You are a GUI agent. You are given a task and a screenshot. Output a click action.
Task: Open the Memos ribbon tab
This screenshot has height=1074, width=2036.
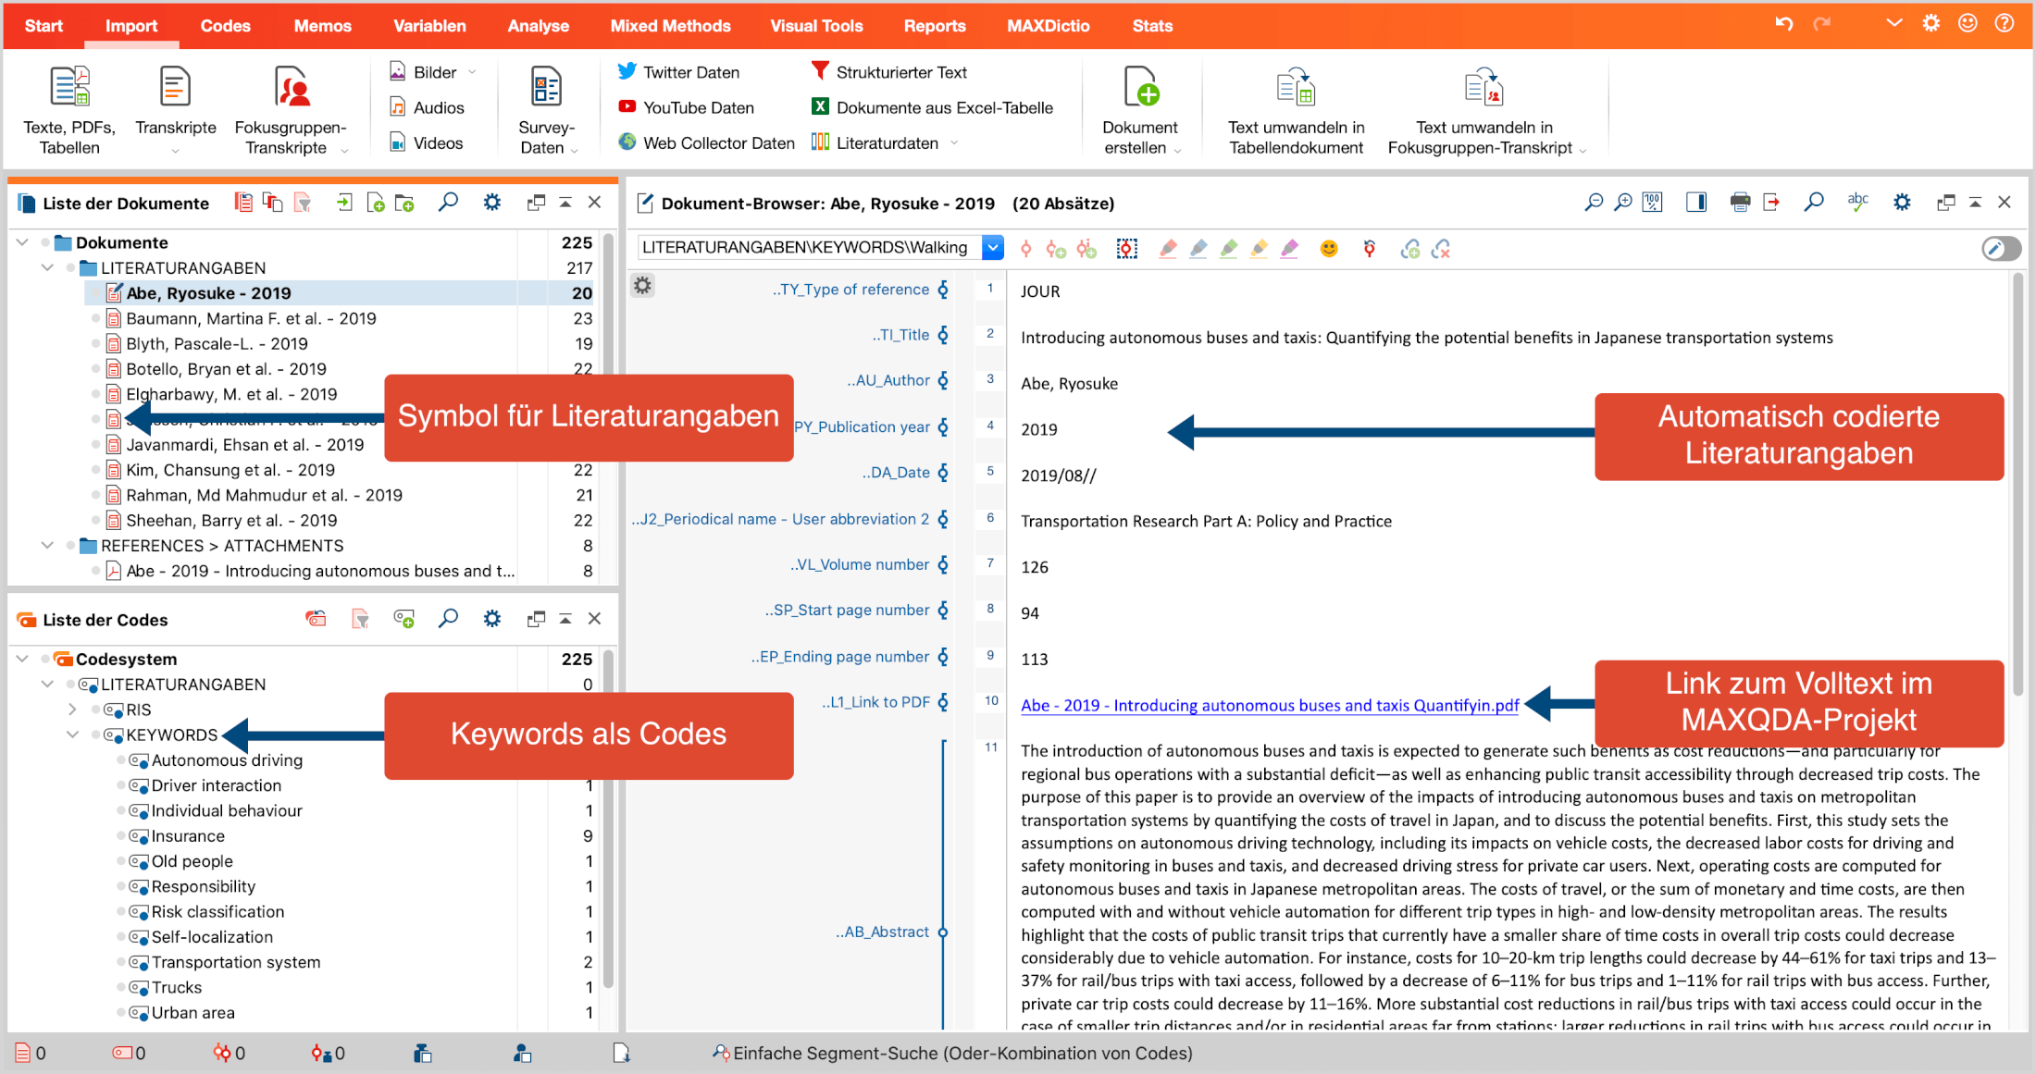(x=322, y=26)
